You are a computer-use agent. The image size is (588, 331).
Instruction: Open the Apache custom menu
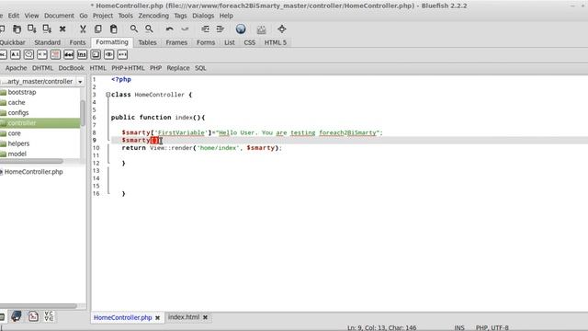pos(17,68)
